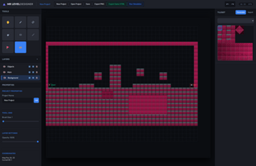The image size is (256, 166).
Task: Select the Main layer name
Action: (x=10, y=72)
